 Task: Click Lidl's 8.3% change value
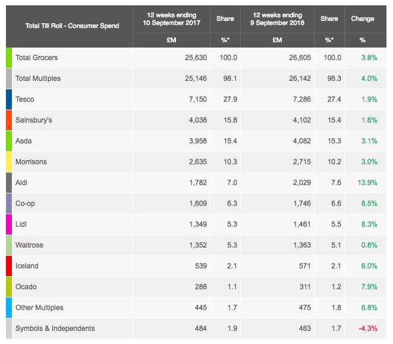click(x=369, y=224)
